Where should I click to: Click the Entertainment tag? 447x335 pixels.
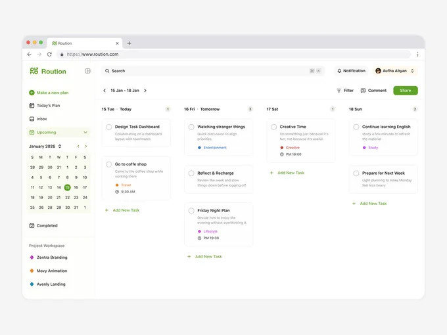click(x=212, y=148)
